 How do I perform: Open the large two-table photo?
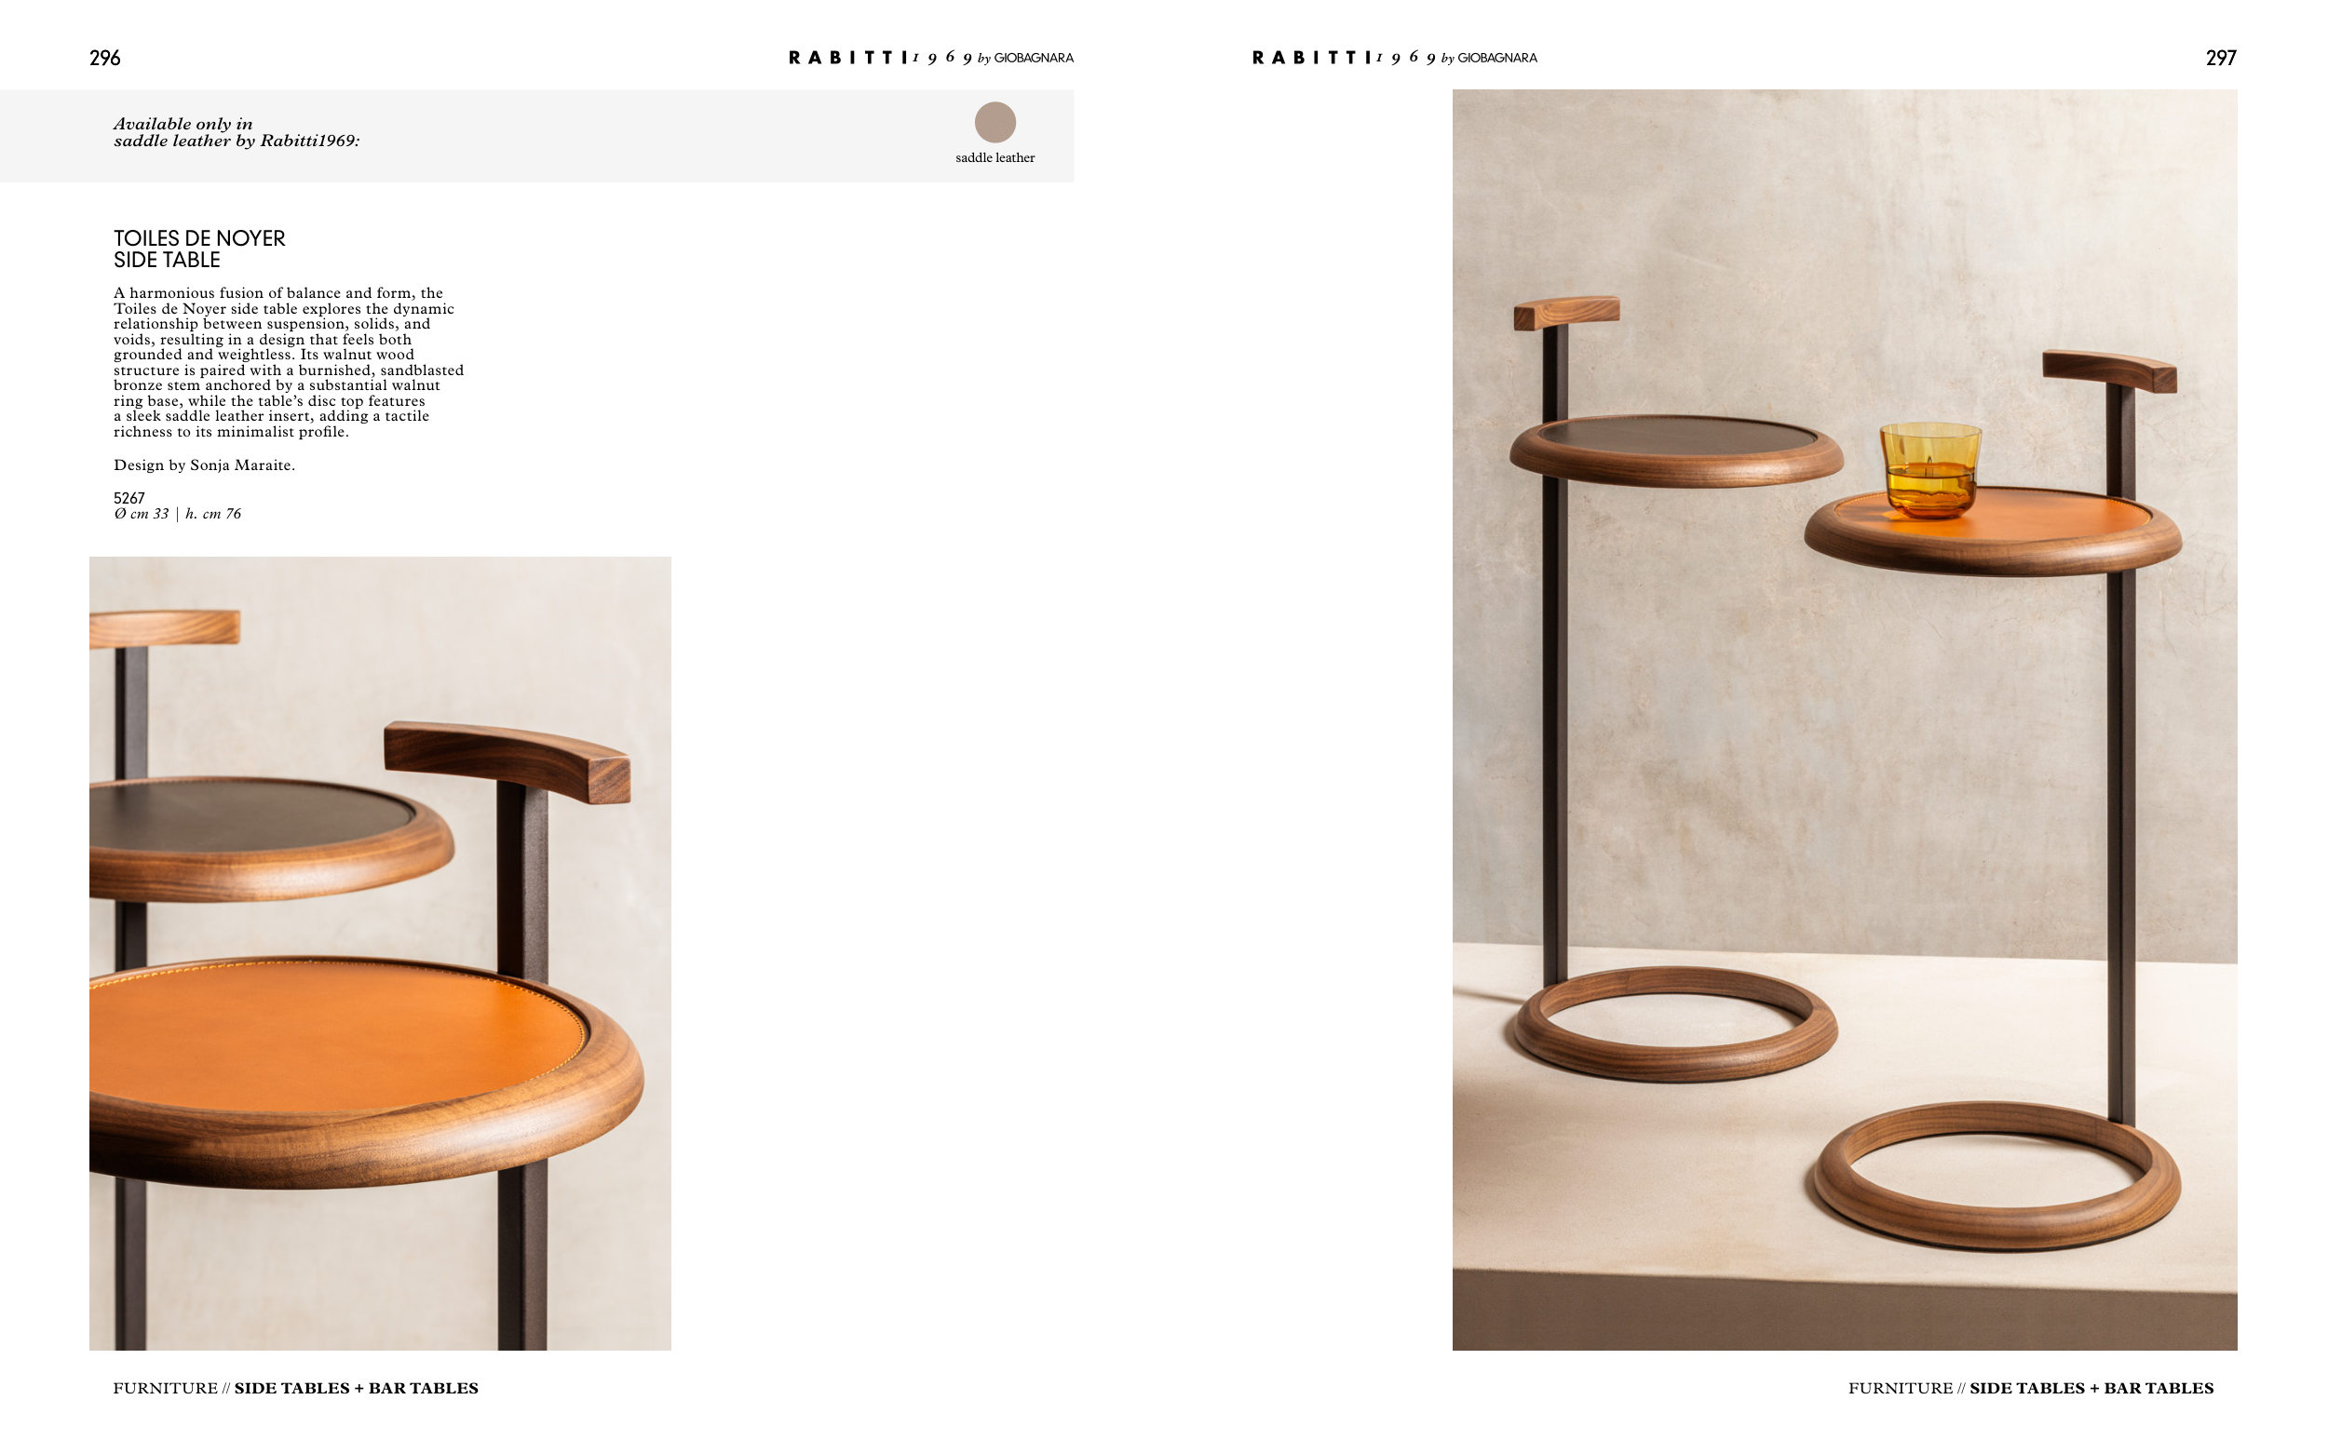click(1844, 719)
